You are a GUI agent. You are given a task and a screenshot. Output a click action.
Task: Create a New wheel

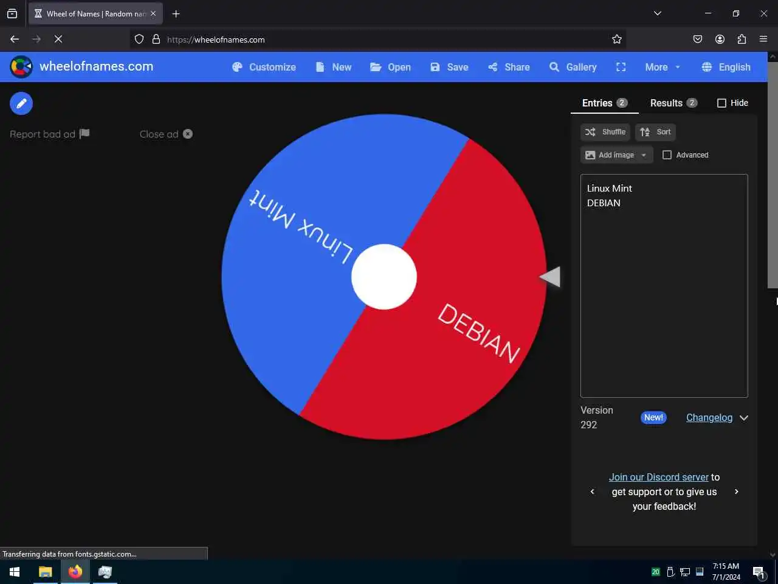point(333,67)
